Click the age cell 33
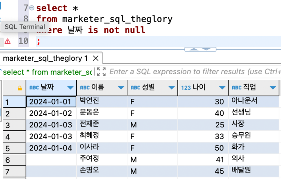Viewport: 281px width, 179px height. (x=203, y=136)
